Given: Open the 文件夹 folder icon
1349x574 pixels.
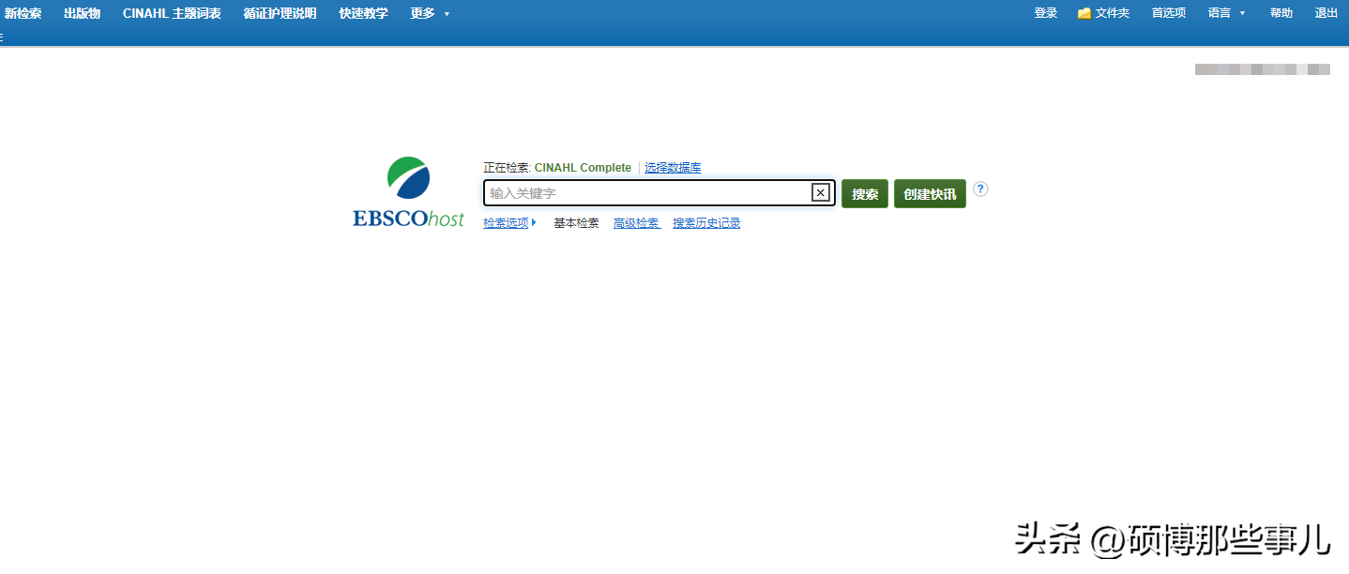Looking at the screenshot, I should click(x=1084, y=13).
